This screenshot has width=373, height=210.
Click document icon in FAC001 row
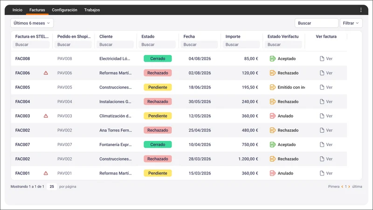322,173
